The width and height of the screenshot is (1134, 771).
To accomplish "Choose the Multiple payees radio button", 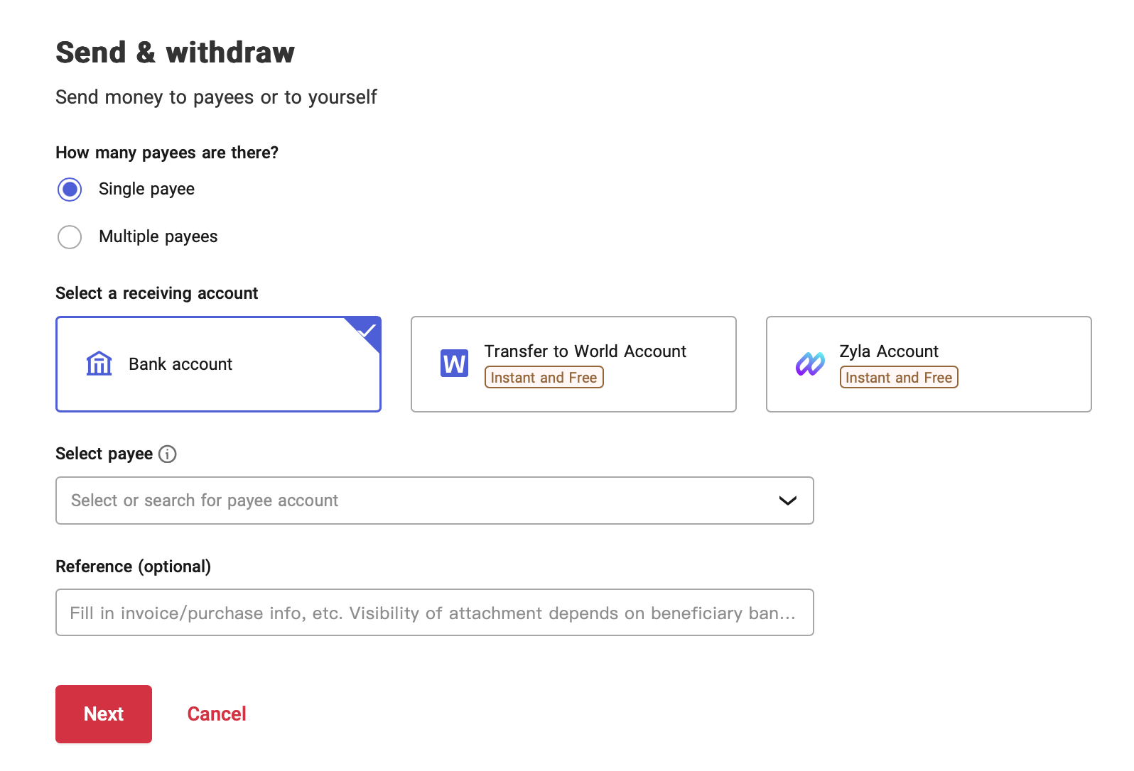I will 70,237.
